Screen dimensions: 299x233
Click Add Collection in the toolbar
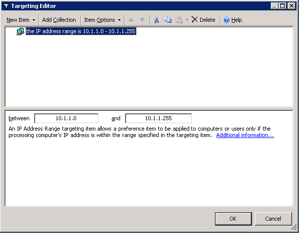pos(59,20)
